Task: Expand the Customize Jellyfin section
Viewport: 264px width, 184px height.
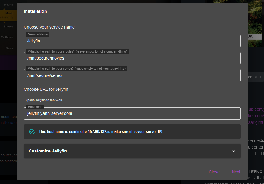Action: [132, 151]
